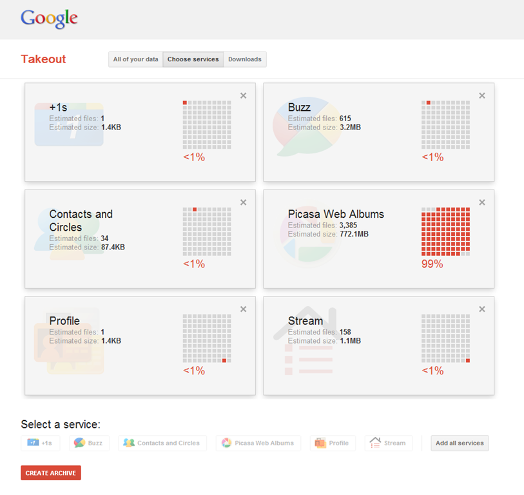Close the Contacts and Circles card
Screen dimensions: 524x495
tap(243, 202)
